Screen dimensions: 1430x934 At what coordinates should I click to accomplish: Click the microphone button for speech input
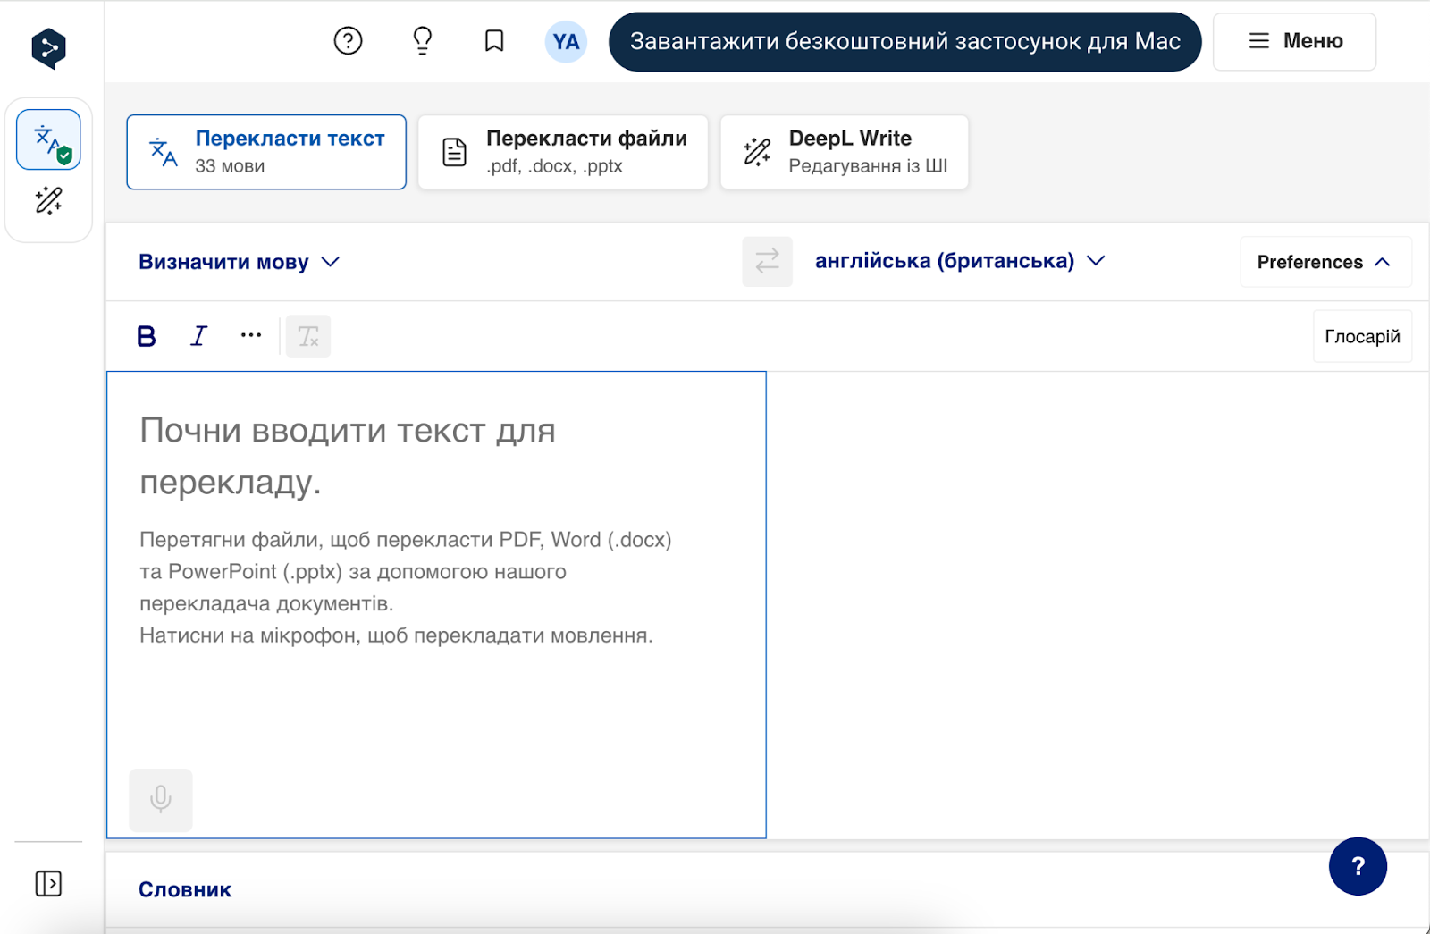click(x=161, y=799)
